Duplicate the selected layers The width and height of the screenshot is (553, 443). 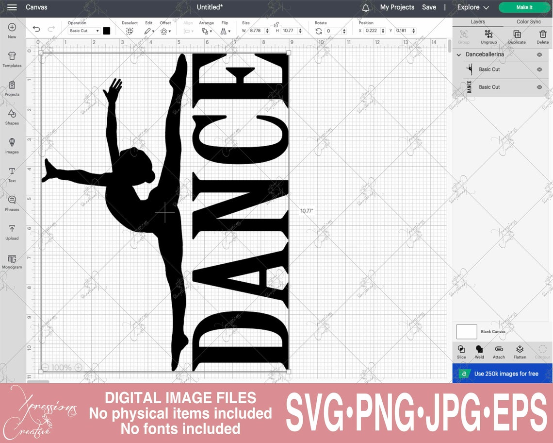pos(516,36)
